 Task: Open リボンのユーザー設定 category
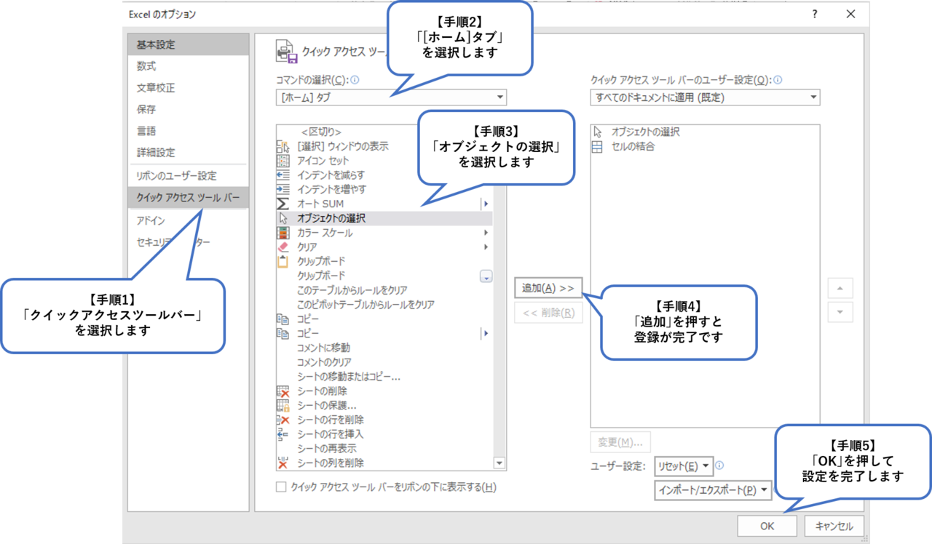click(x=188, y=176)
